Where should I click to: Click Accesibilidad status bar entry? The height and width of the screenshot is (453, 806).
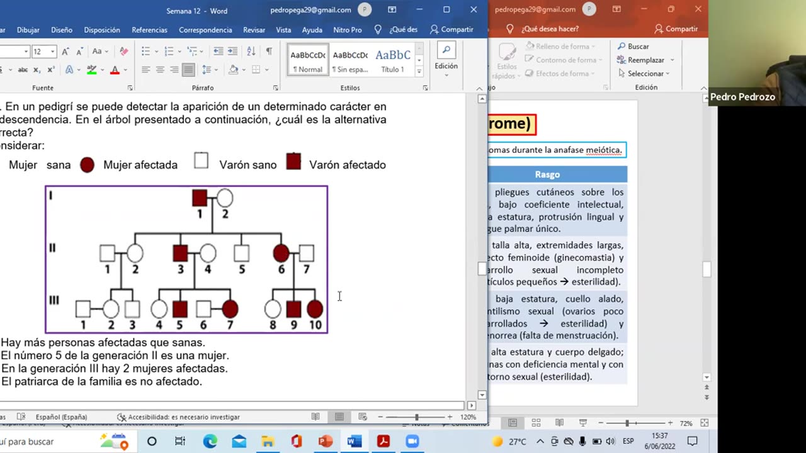(178, 417)
